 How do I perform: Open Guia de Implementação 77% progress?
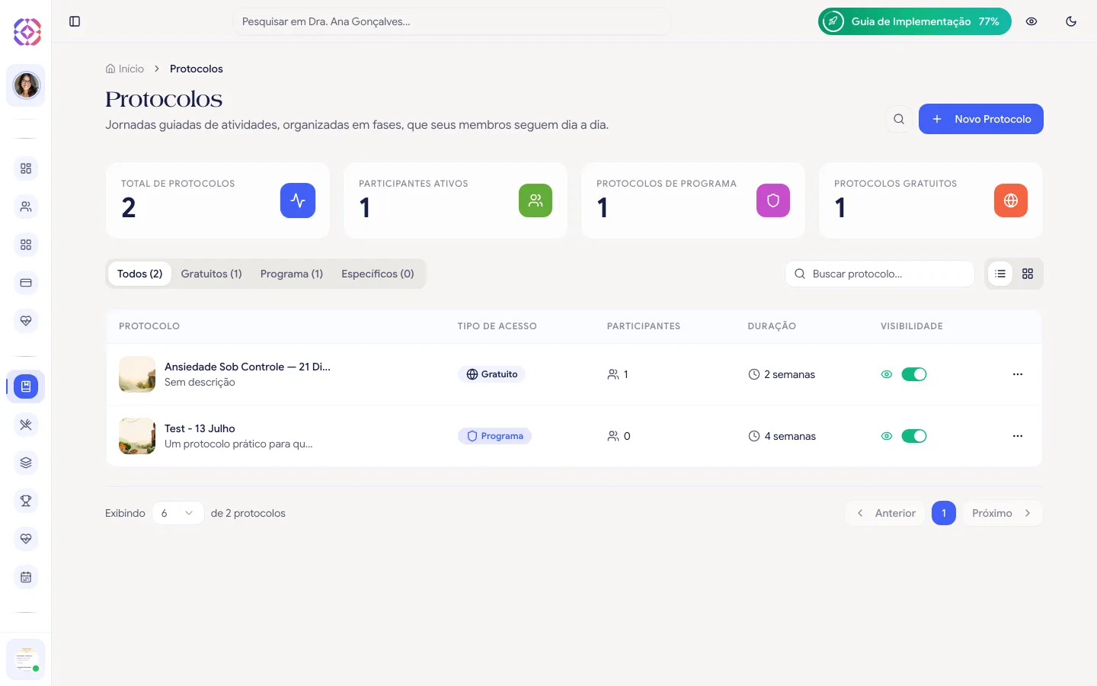tap(914, 21)
